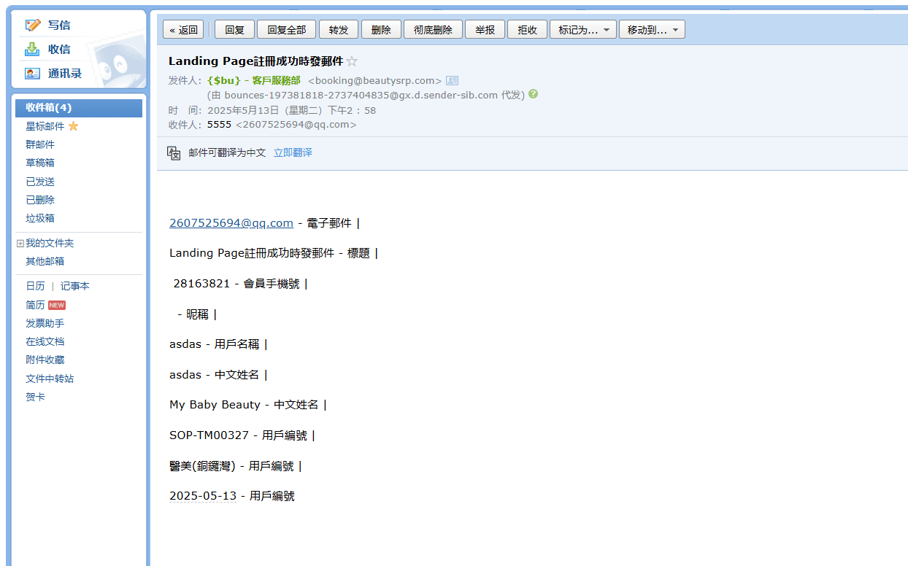Click the 回复全部 button
Screen dimensions: 908x566
point(286,30)
